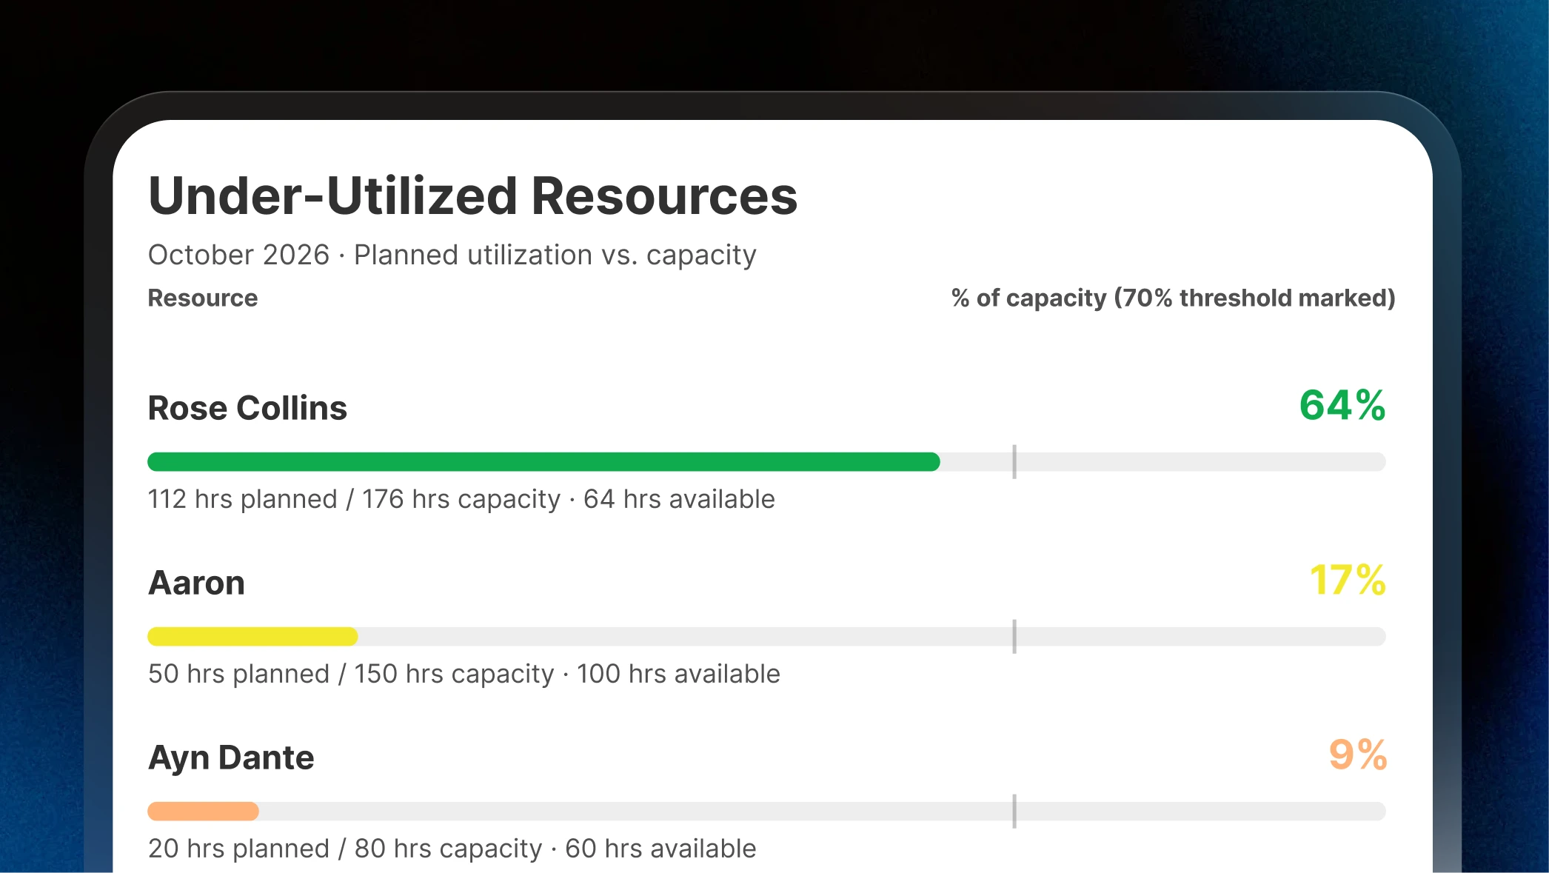Select Aaron's 50 hrs planned detail line
1549x873 pixels.
coord(464,674)
